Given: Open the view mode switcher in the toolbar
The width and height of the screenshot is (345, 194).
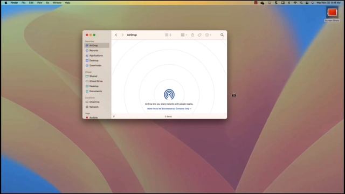Looking at the screenshot, I should coord(168,35).
